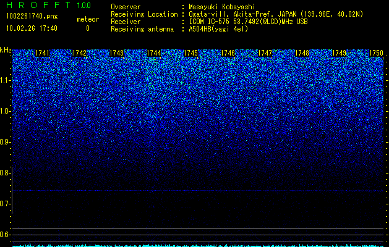
Task: Click the Ogata-vill. Akita-Pref. JAPAN location value
Action: coord(276,14)
